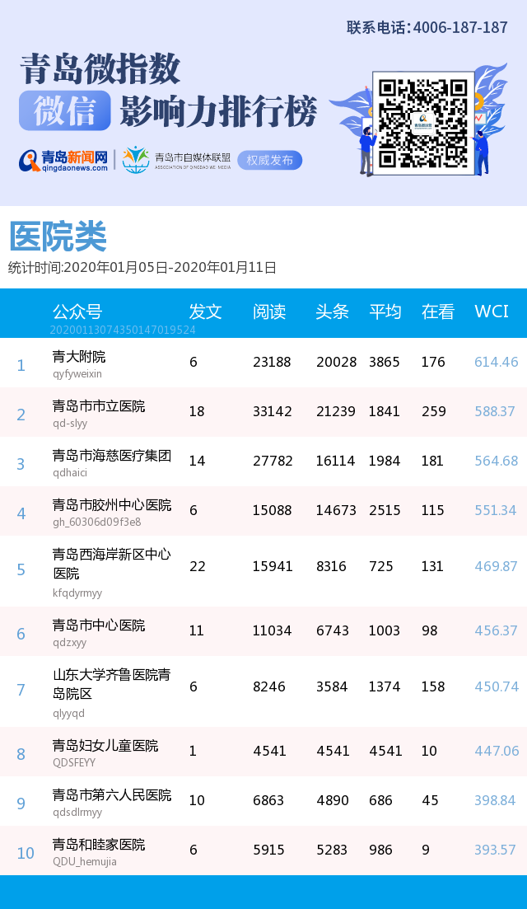Click the blue 微信 label badge
The width and height of the screenshot is (527, 909).
[65, 111]
